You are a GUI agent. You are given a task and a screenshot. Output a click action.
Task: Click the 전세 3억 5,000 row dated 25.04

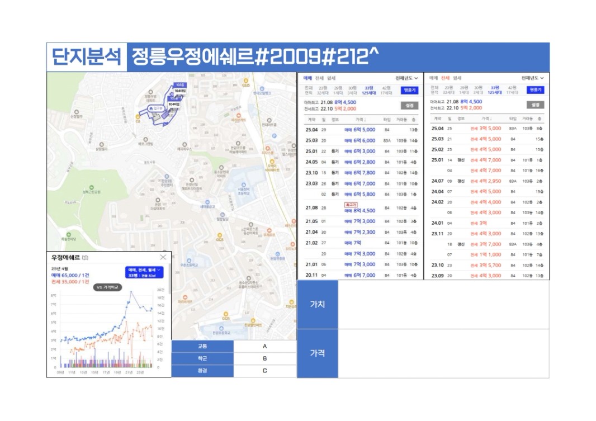click(488, 129)
